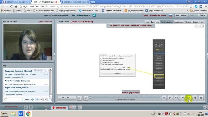Play the presentation with the play button

coord(183,98)
